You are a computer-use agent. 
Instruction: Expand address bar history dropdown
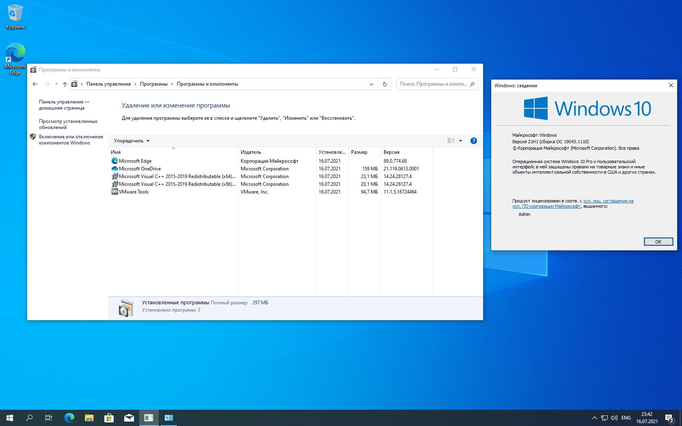pos(371,84)
